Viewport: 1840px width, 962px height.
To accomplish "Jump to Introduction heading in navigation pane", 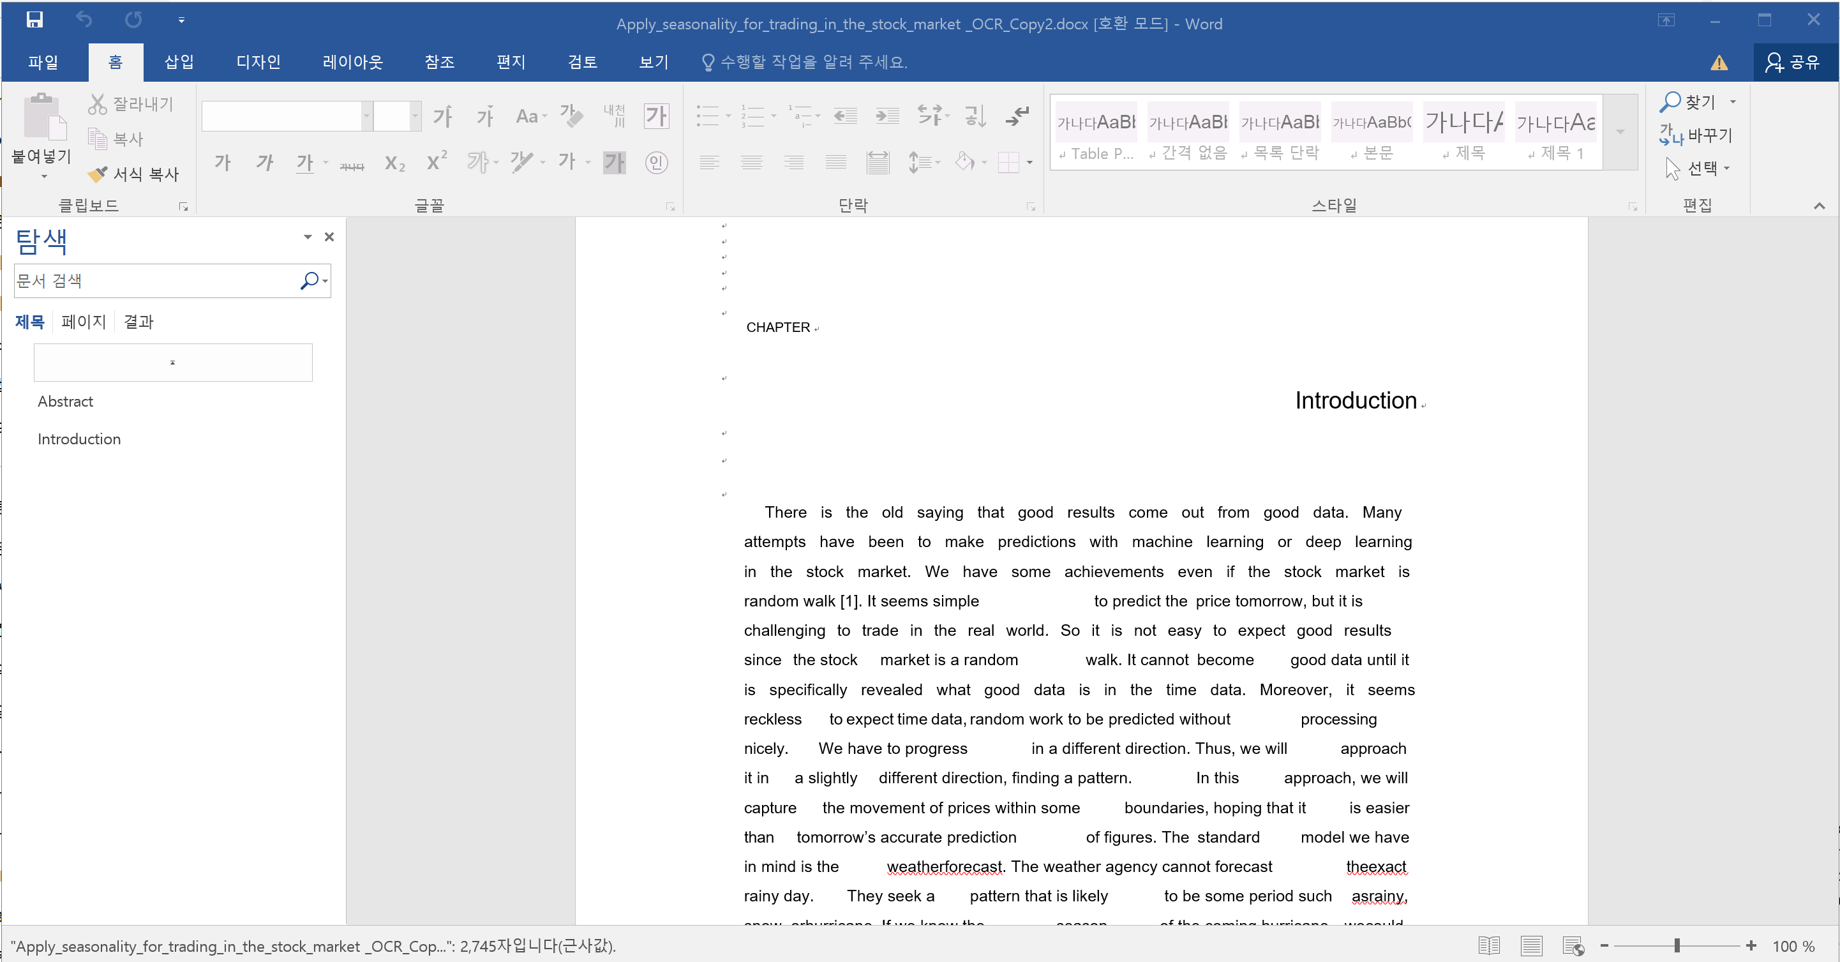I will 79,439.
